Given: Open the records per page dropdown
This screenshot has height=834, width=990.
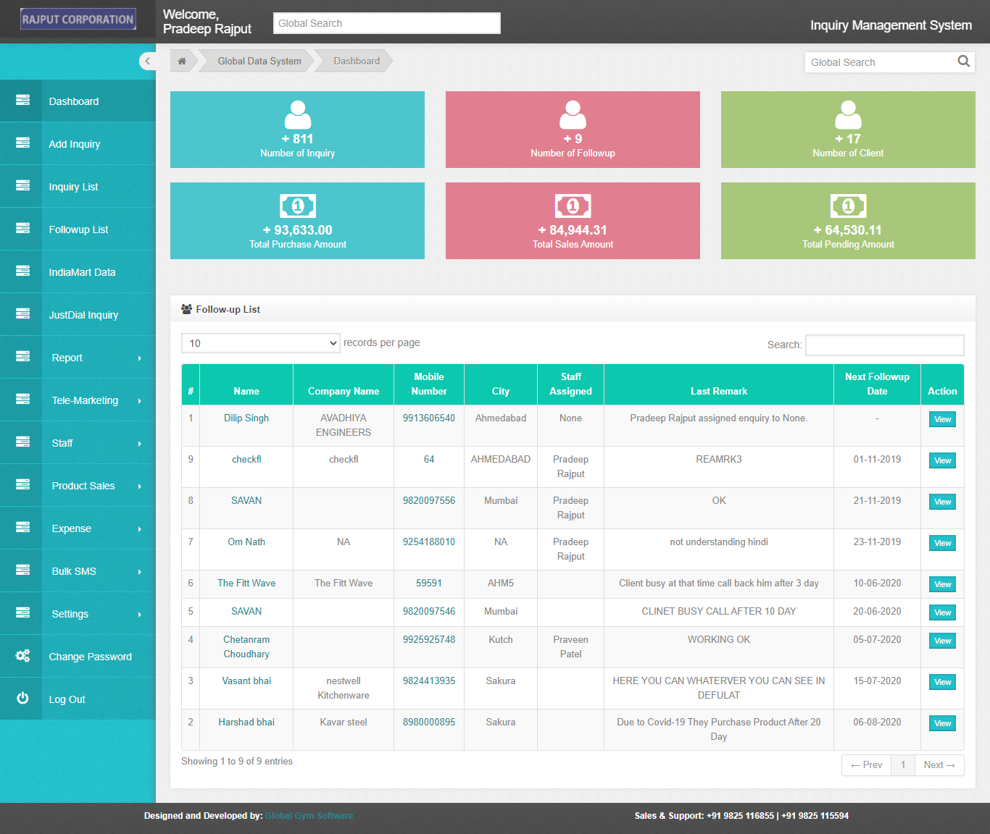Looking at the screenshot, I should point(259,342).
